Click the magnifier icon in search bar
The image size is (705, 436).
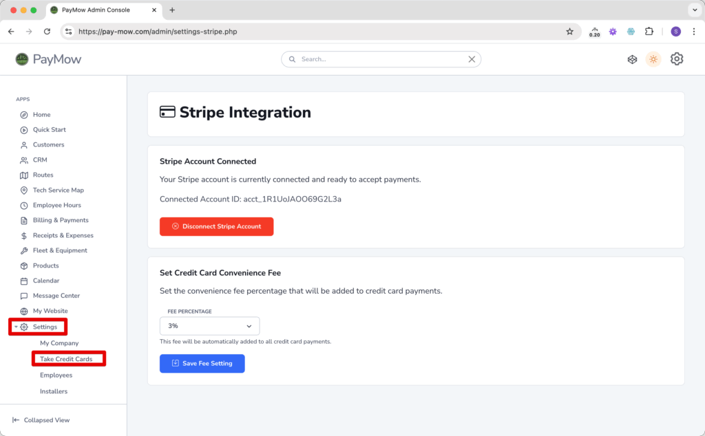click(x=292, y=59)
